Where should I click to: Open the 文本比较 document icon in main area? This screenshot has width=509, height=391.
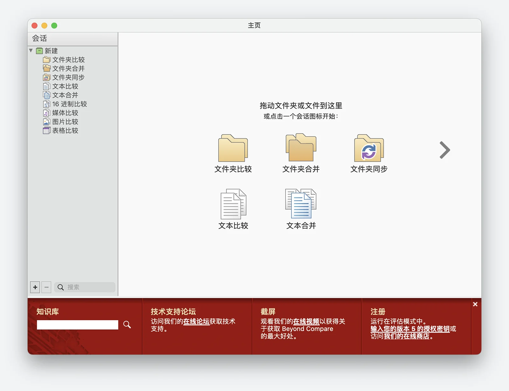pyautogui.click(x=233, y=204)
